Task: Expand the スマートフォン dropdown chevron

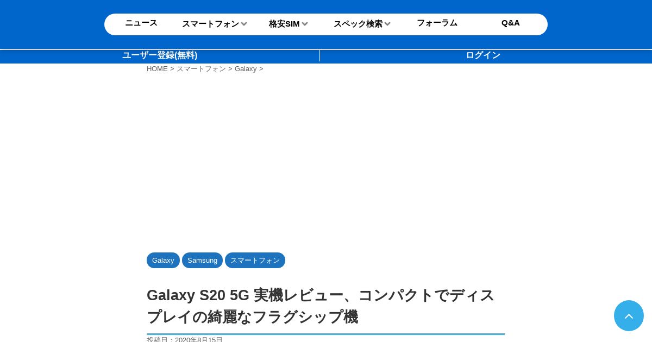Action: 244,24
